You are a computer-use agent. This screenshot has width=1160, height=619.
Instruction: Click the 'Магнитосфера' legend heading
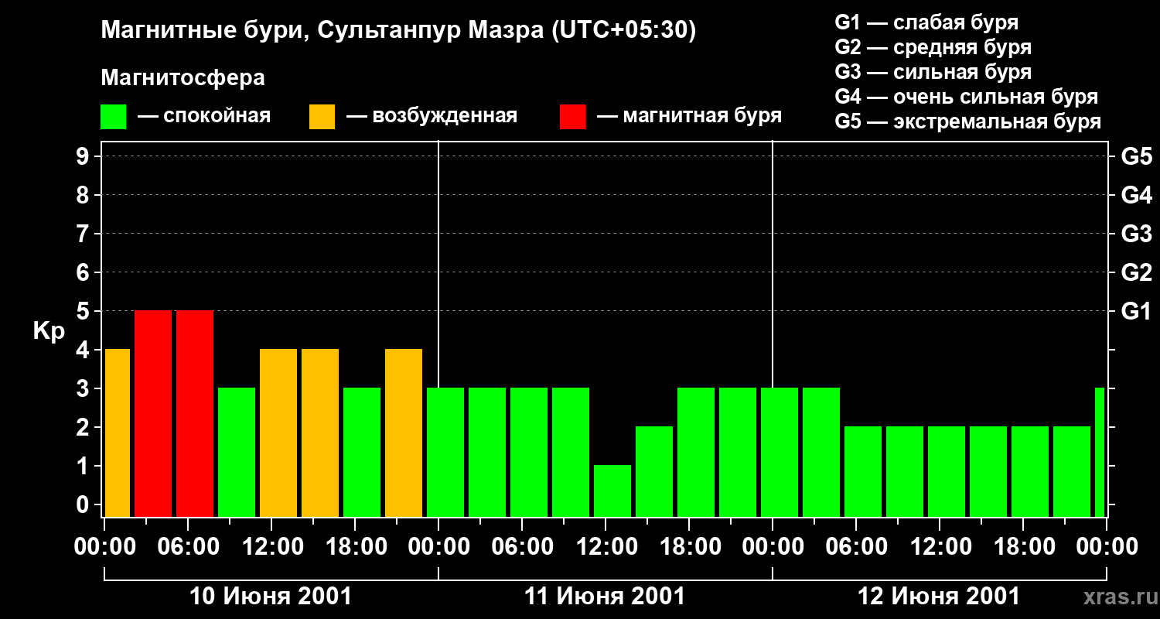183,78
